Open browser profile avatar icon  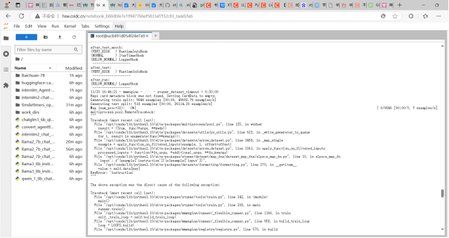pos(7,5)
